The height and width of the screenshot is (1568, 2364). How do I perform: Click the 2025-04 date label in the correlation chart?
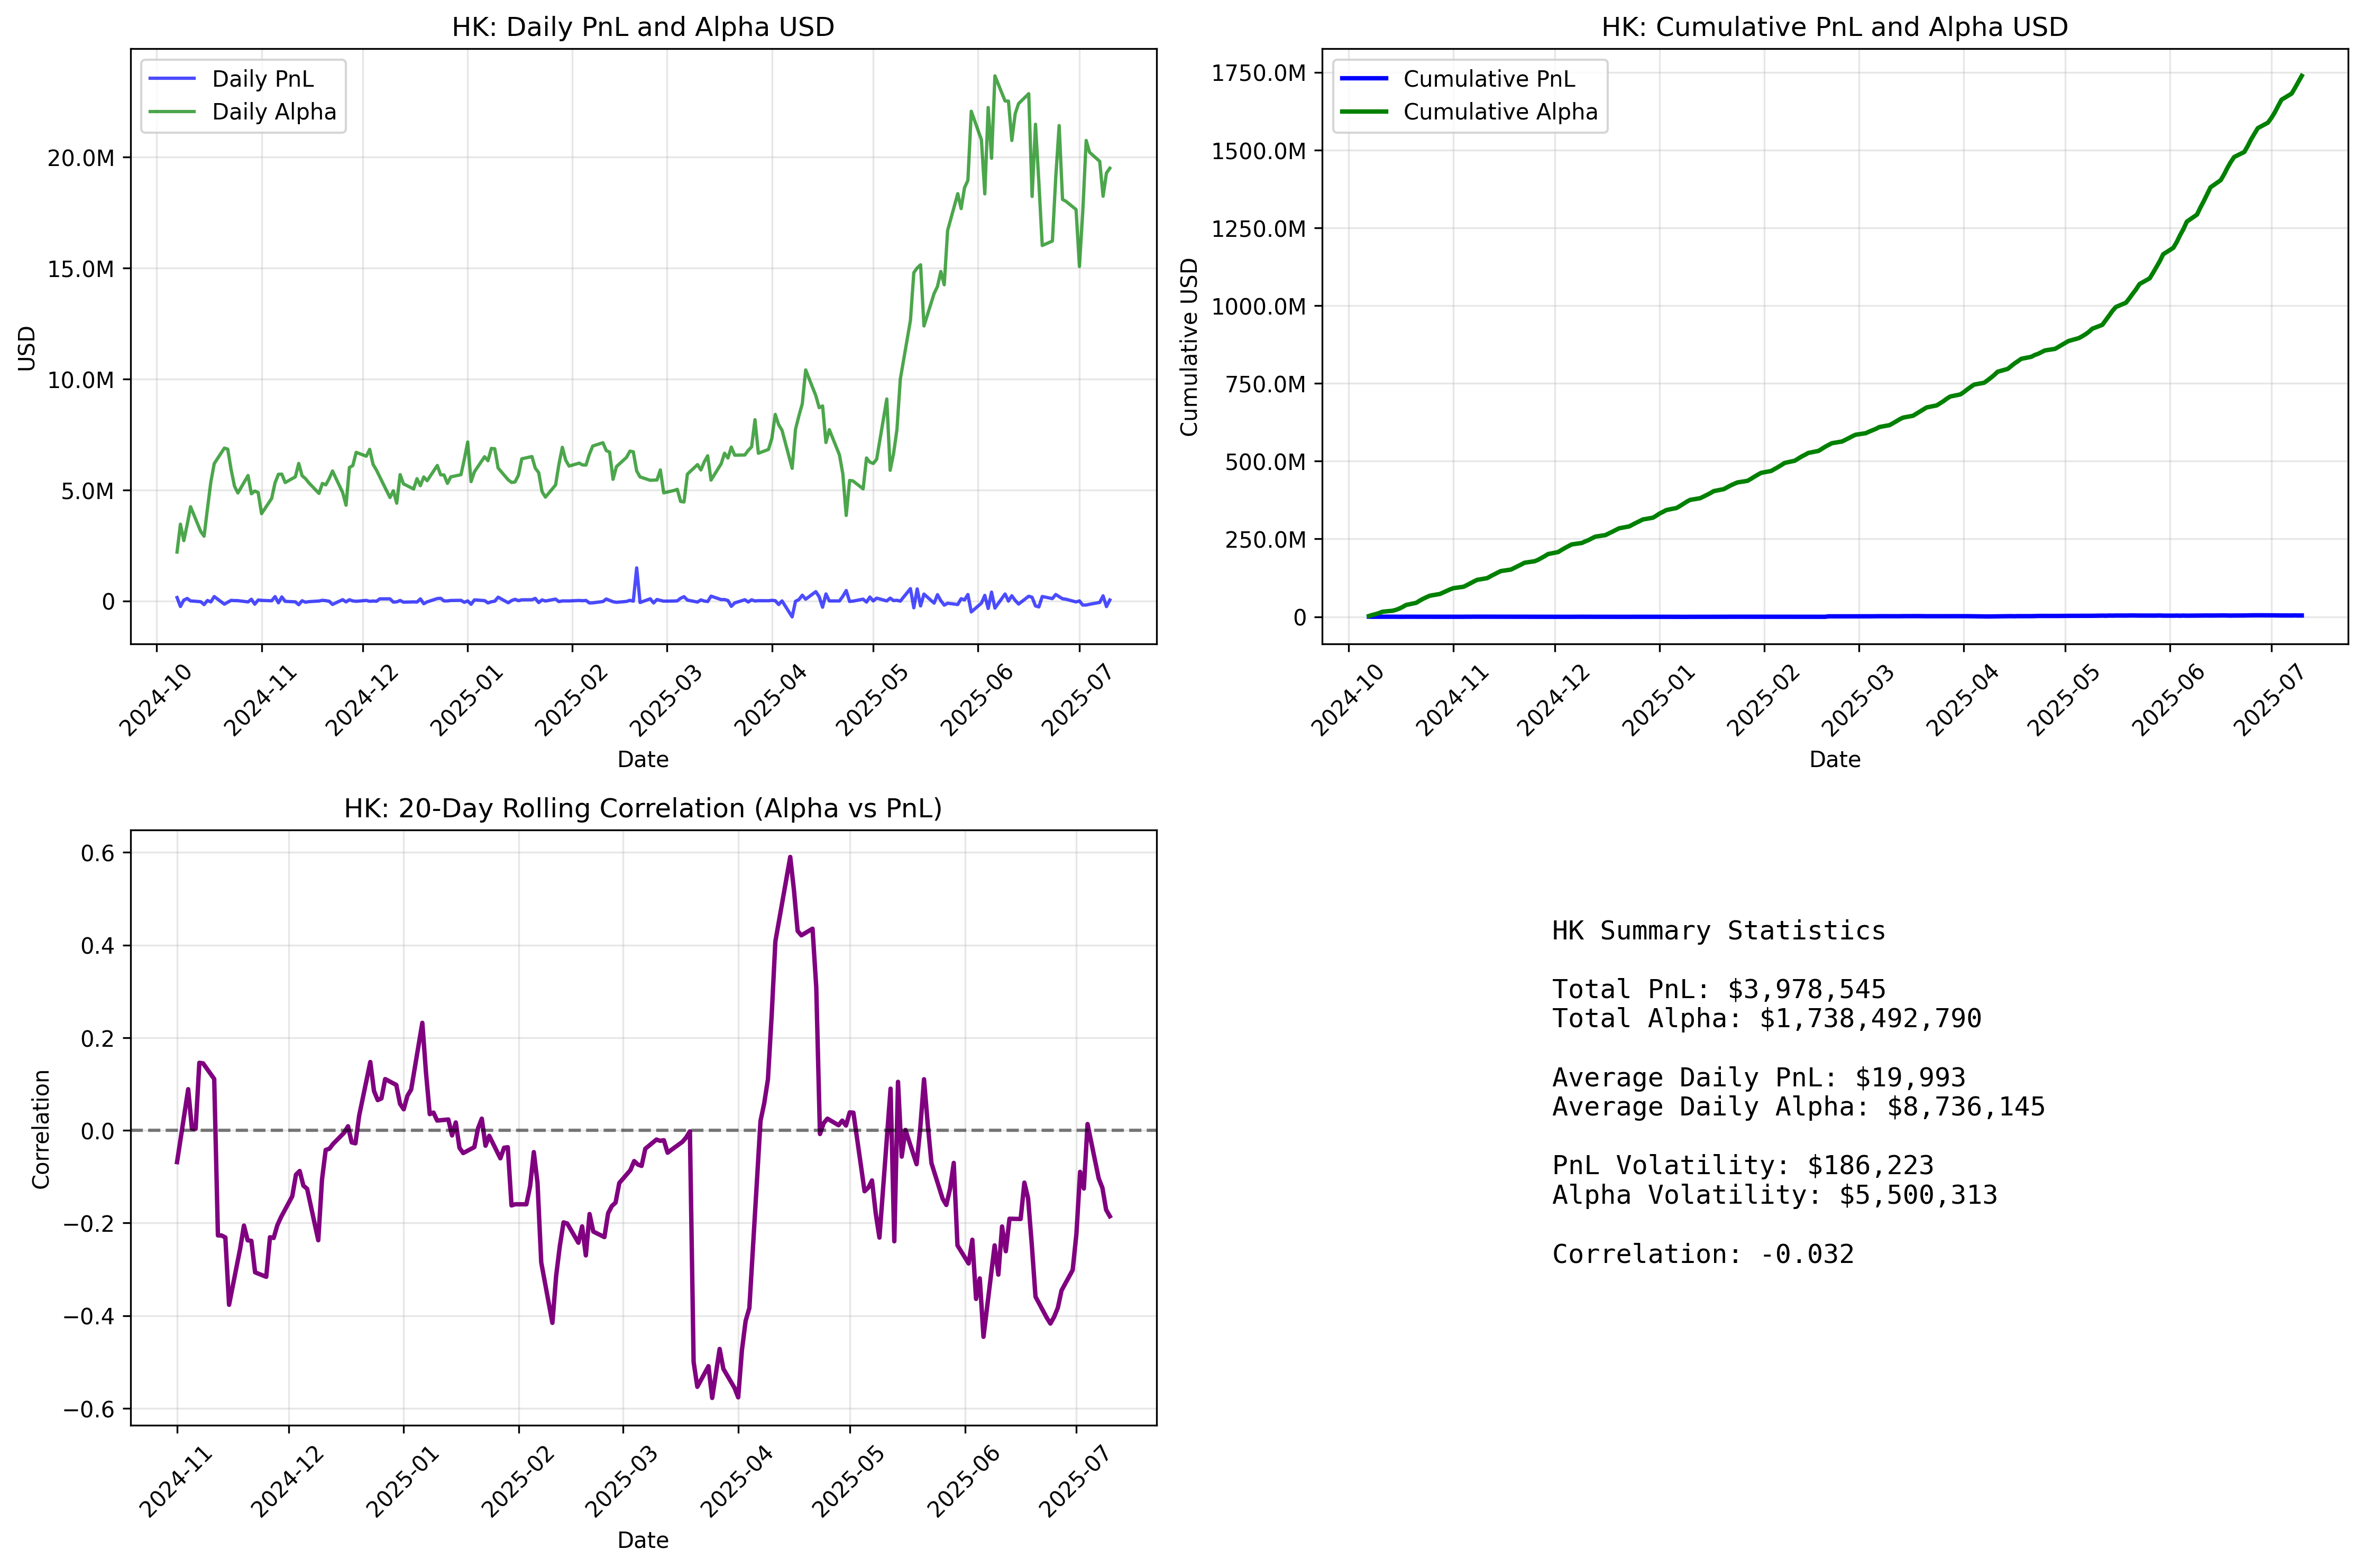tap(737, 1482)
